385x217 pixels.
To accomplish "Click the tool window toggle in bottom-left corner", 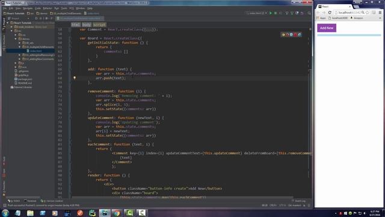I will click(x=5, y=205).
